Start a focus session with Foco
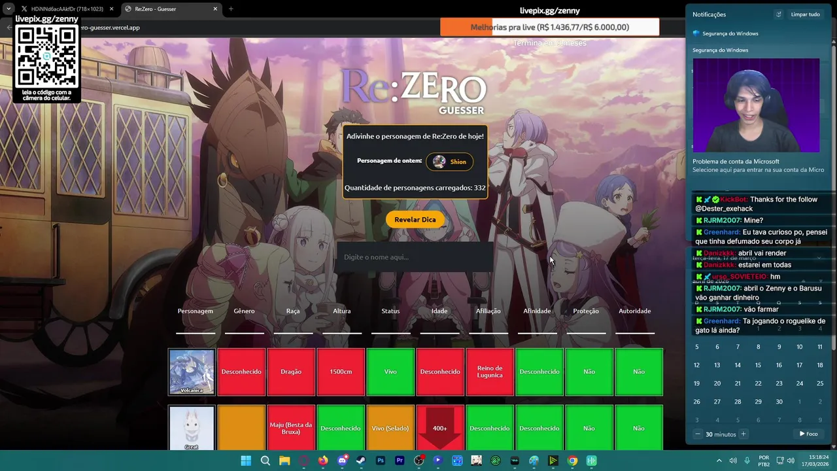The width and height of the screenshot is (837, 471). pos(809,434)
